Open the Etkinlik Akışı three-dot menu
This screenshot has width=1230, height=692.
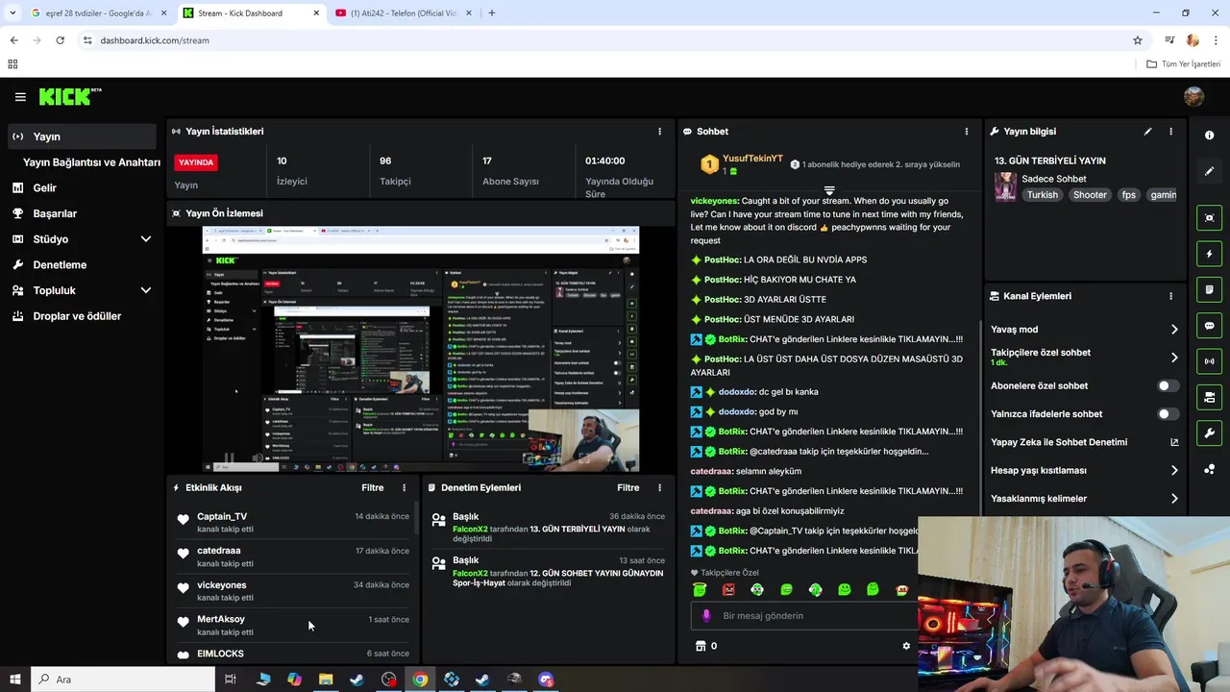pyautogui.click(x=404, y=487)
